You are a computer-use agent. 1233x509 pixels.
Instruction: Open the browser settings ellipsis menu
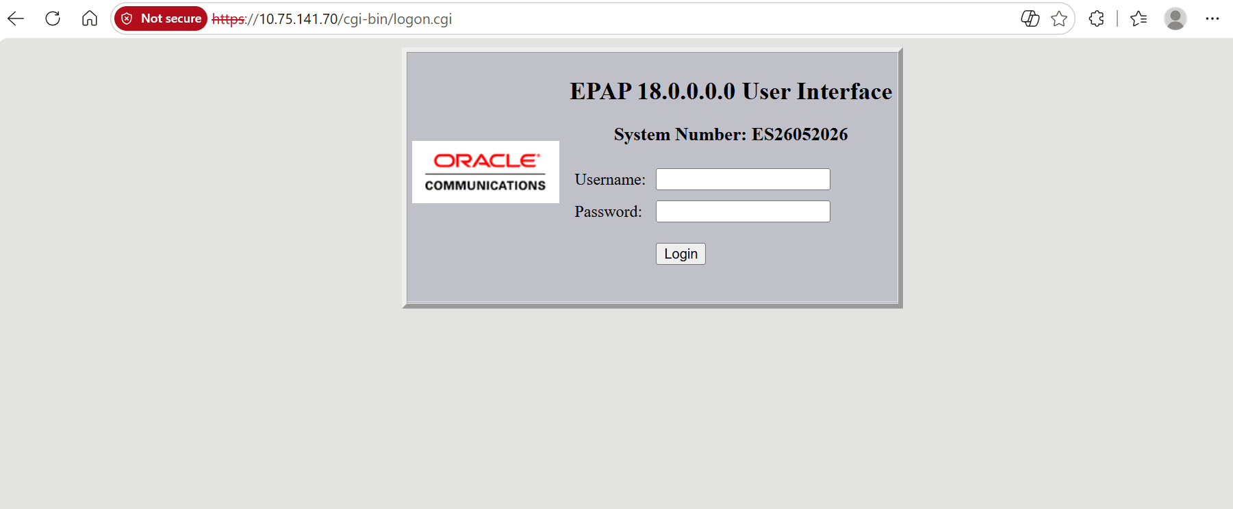[1212, 18]
